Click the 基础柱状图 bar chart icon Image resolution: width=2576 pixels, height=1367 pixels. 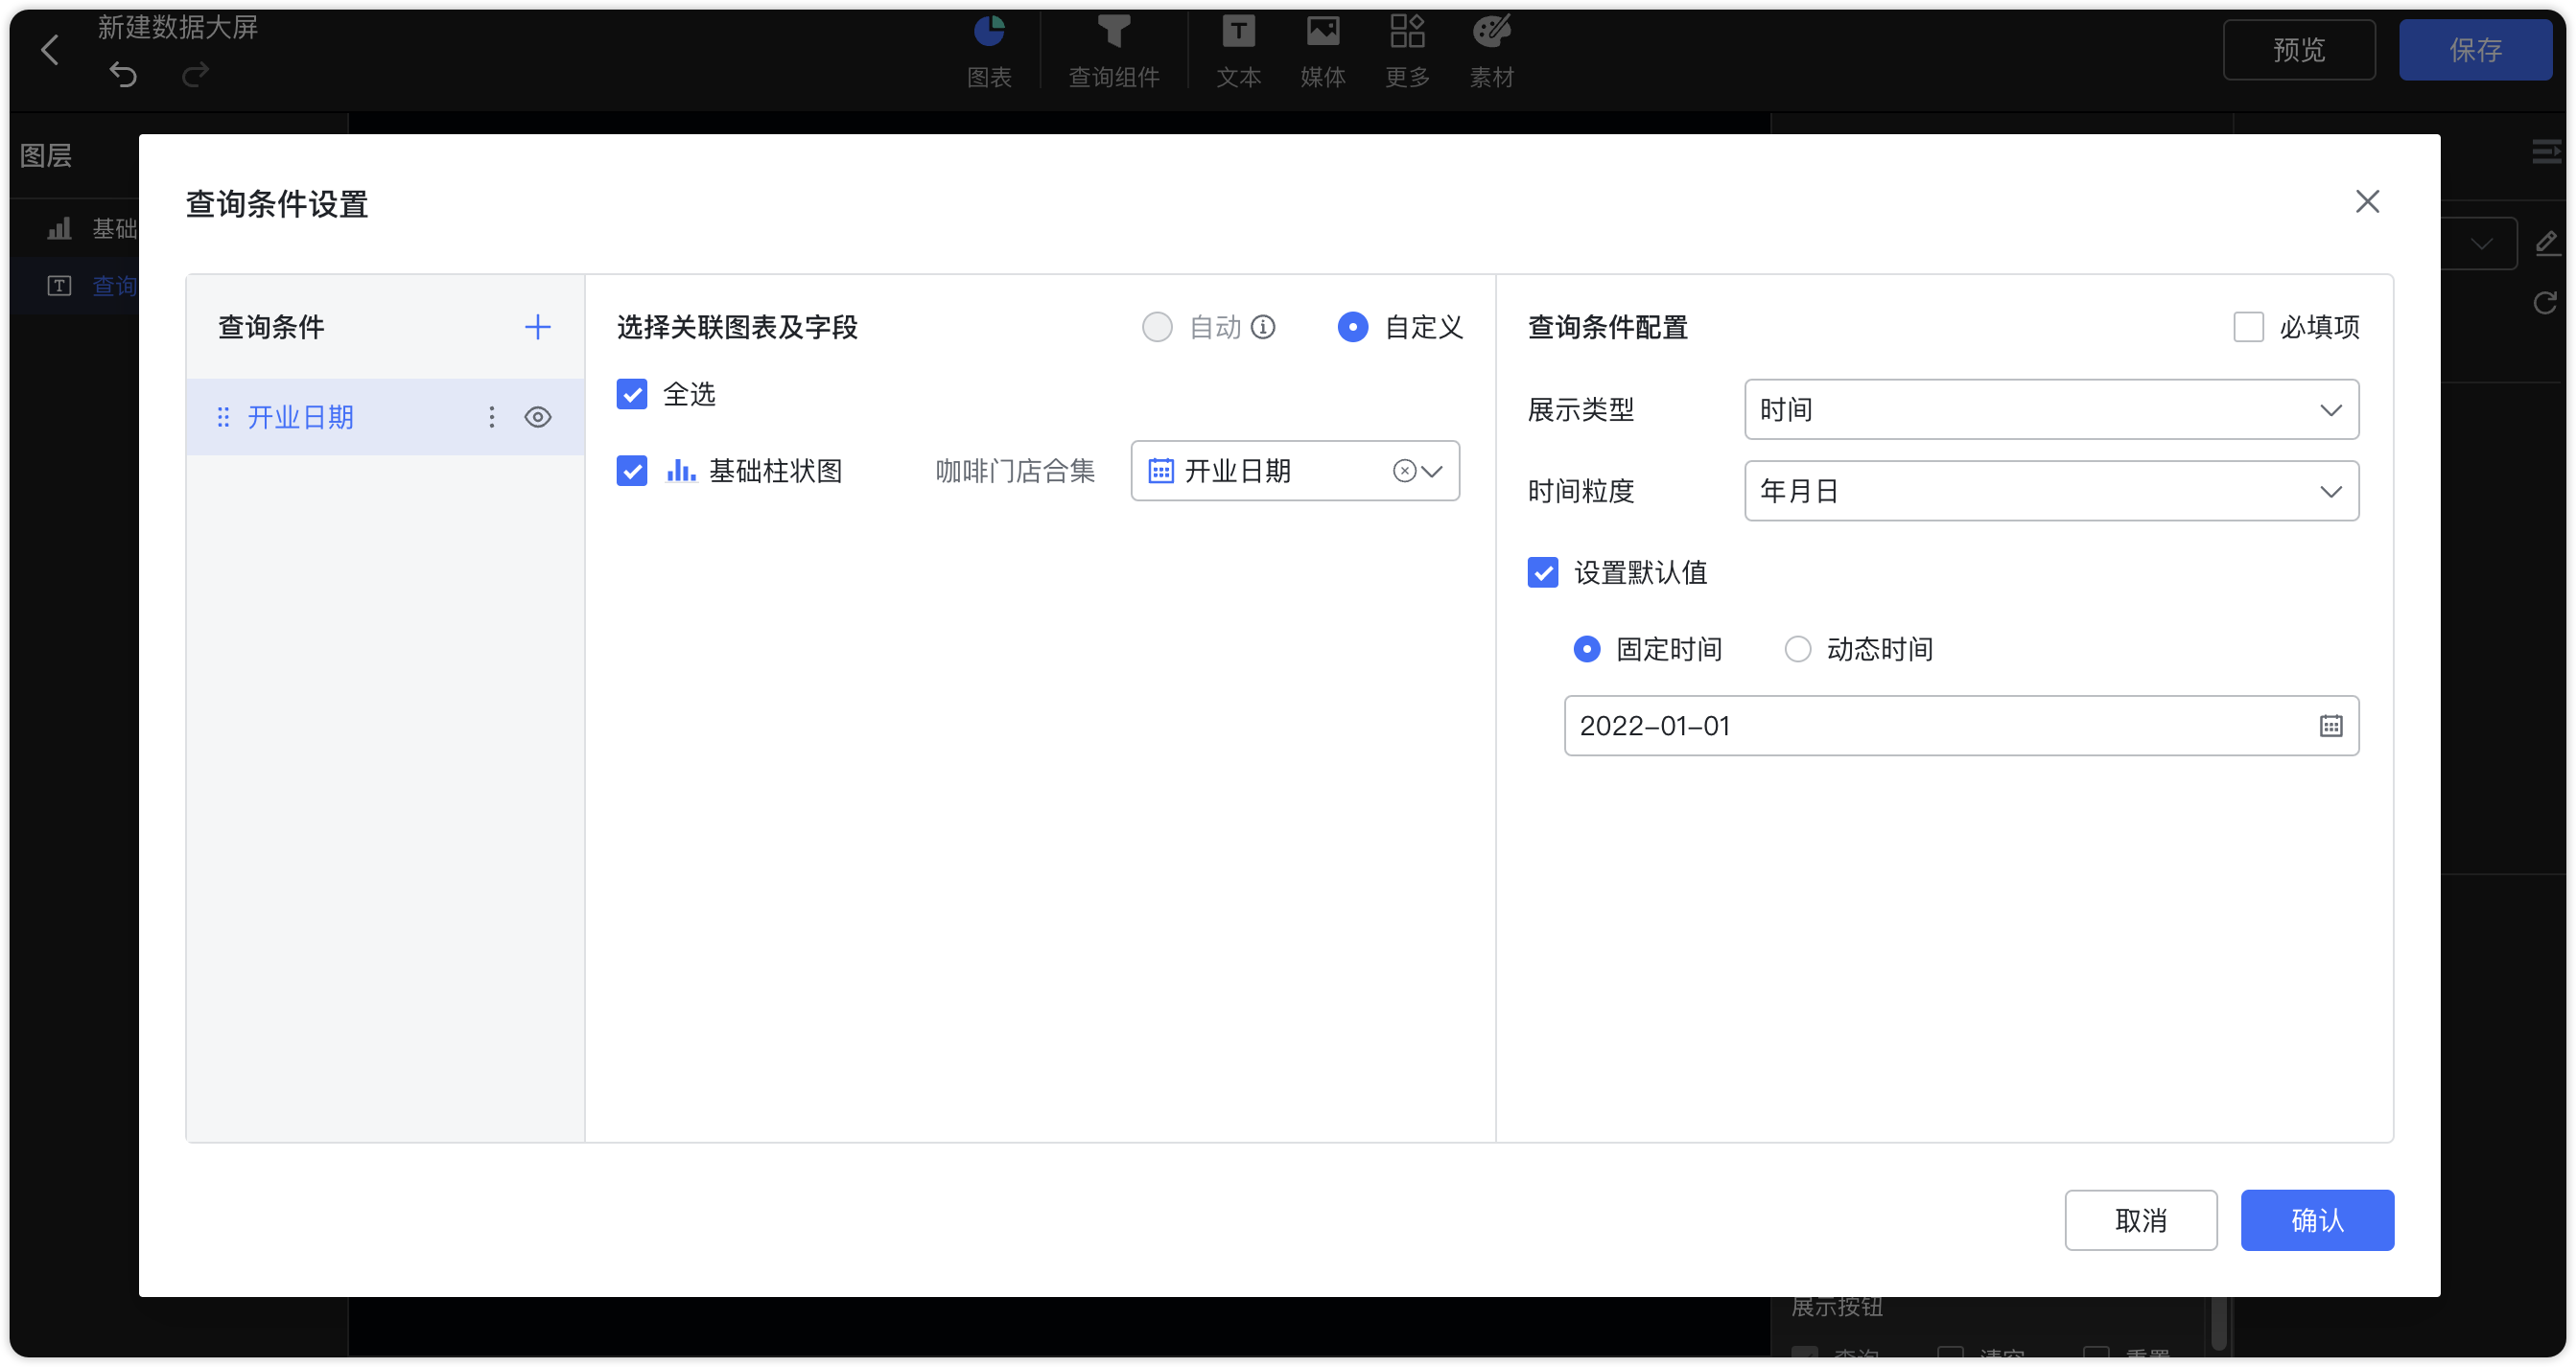pyautogui.click(x=681, y=471)
